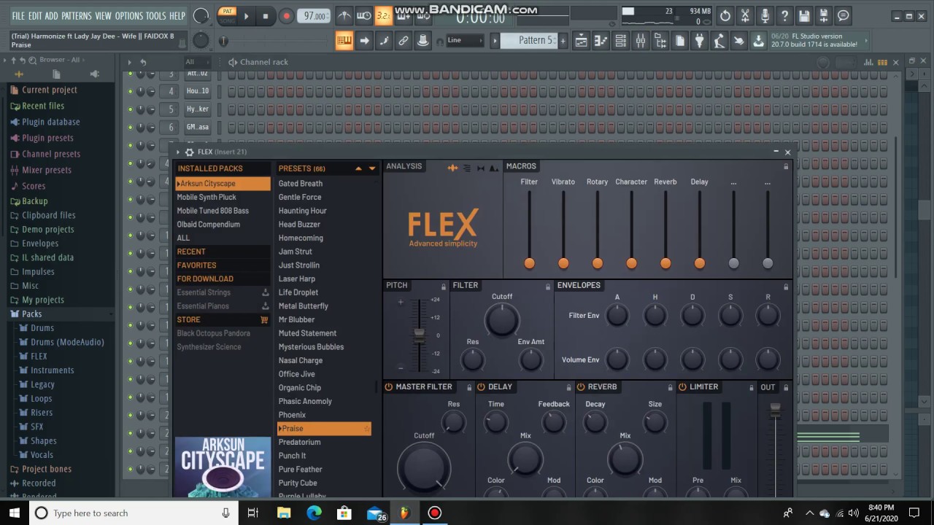Toggle the Filter section lock
The height and width of the screenshot is (525, 934).
(548, 286)
